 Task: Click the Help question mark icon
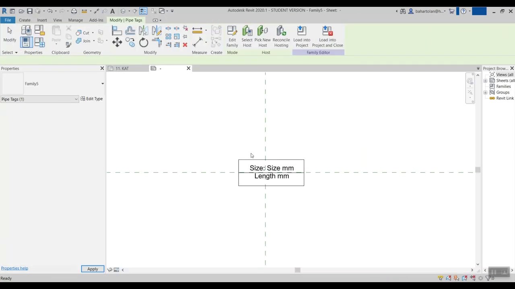point(463,11)
